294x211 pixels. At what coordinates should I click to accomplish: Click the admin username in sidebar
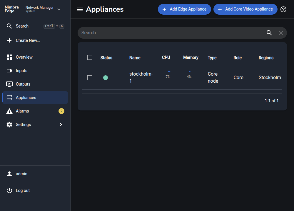click(21, 174)
